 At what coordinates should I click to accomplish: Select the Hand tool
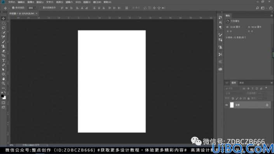[3, 79]
